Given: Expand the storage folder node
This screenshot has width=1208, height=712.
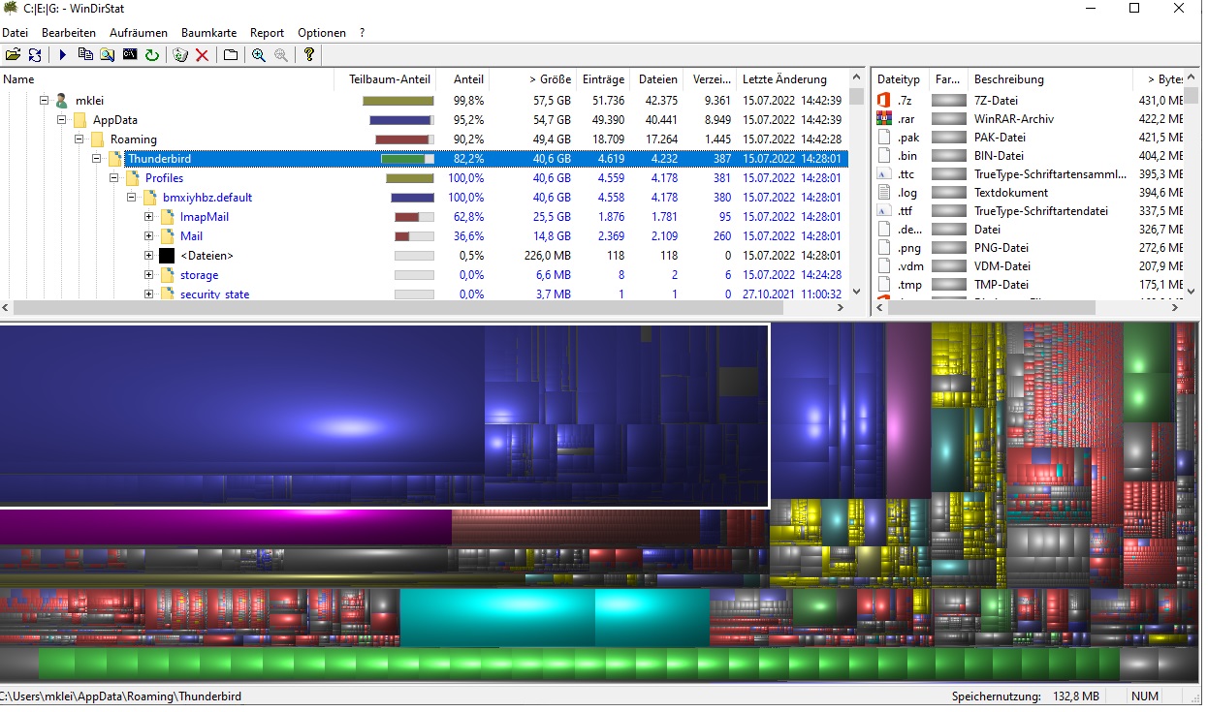Looking at the screenshot, I should pos(148,275).
